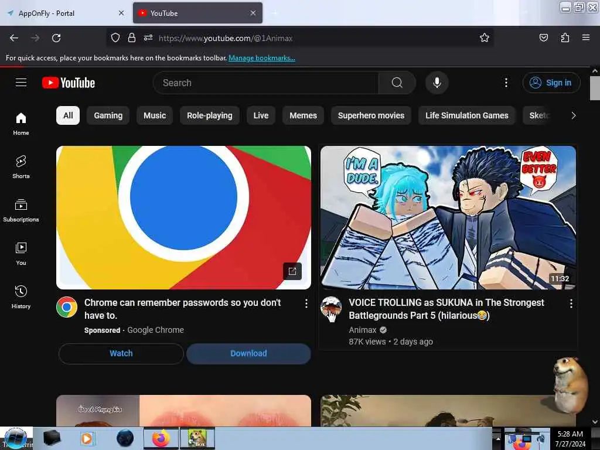Viewport: 600px width, 450px height.
Task: Open the ad's external link icon
Action: 292,271
